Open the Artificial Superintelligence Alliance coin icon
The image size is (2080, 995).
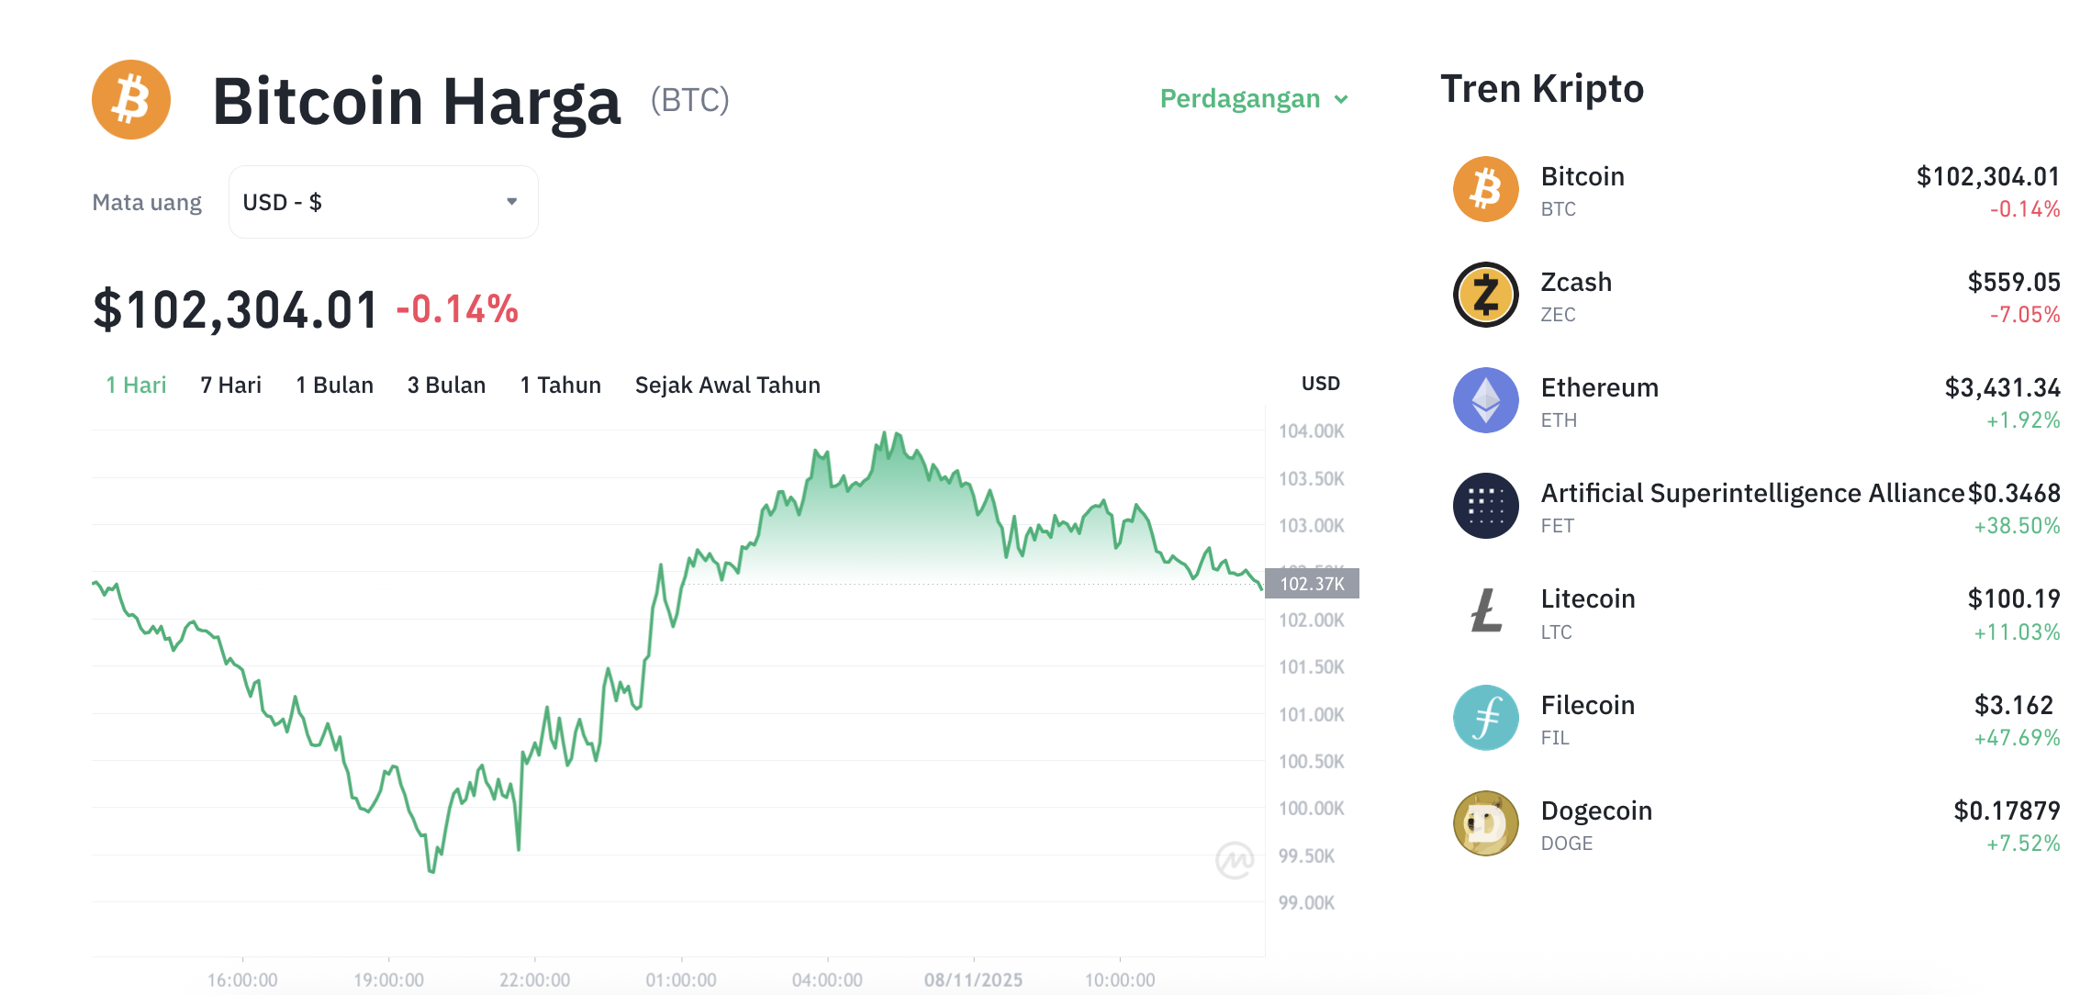coord(1484,506)
